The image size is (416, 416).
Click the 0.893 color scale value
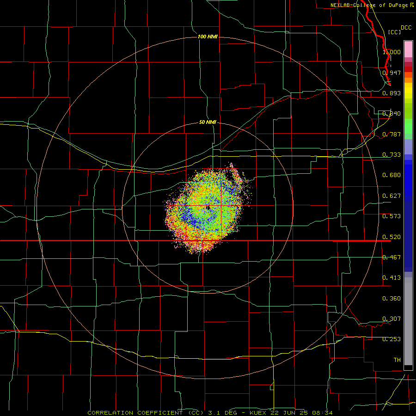tap(392, 93)
